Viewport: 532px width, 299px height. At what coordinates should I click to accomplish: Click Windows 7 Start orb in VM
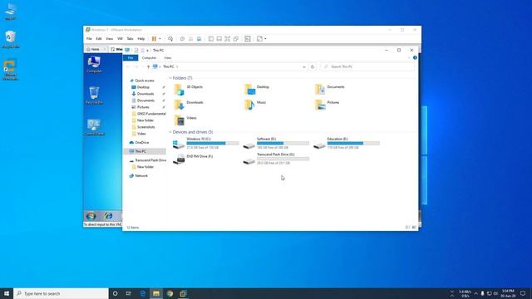click(x=91, y=216)
